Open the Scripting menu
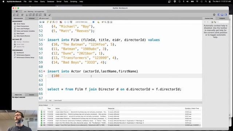Screen dimensions: 233x131 click(74, 1)
